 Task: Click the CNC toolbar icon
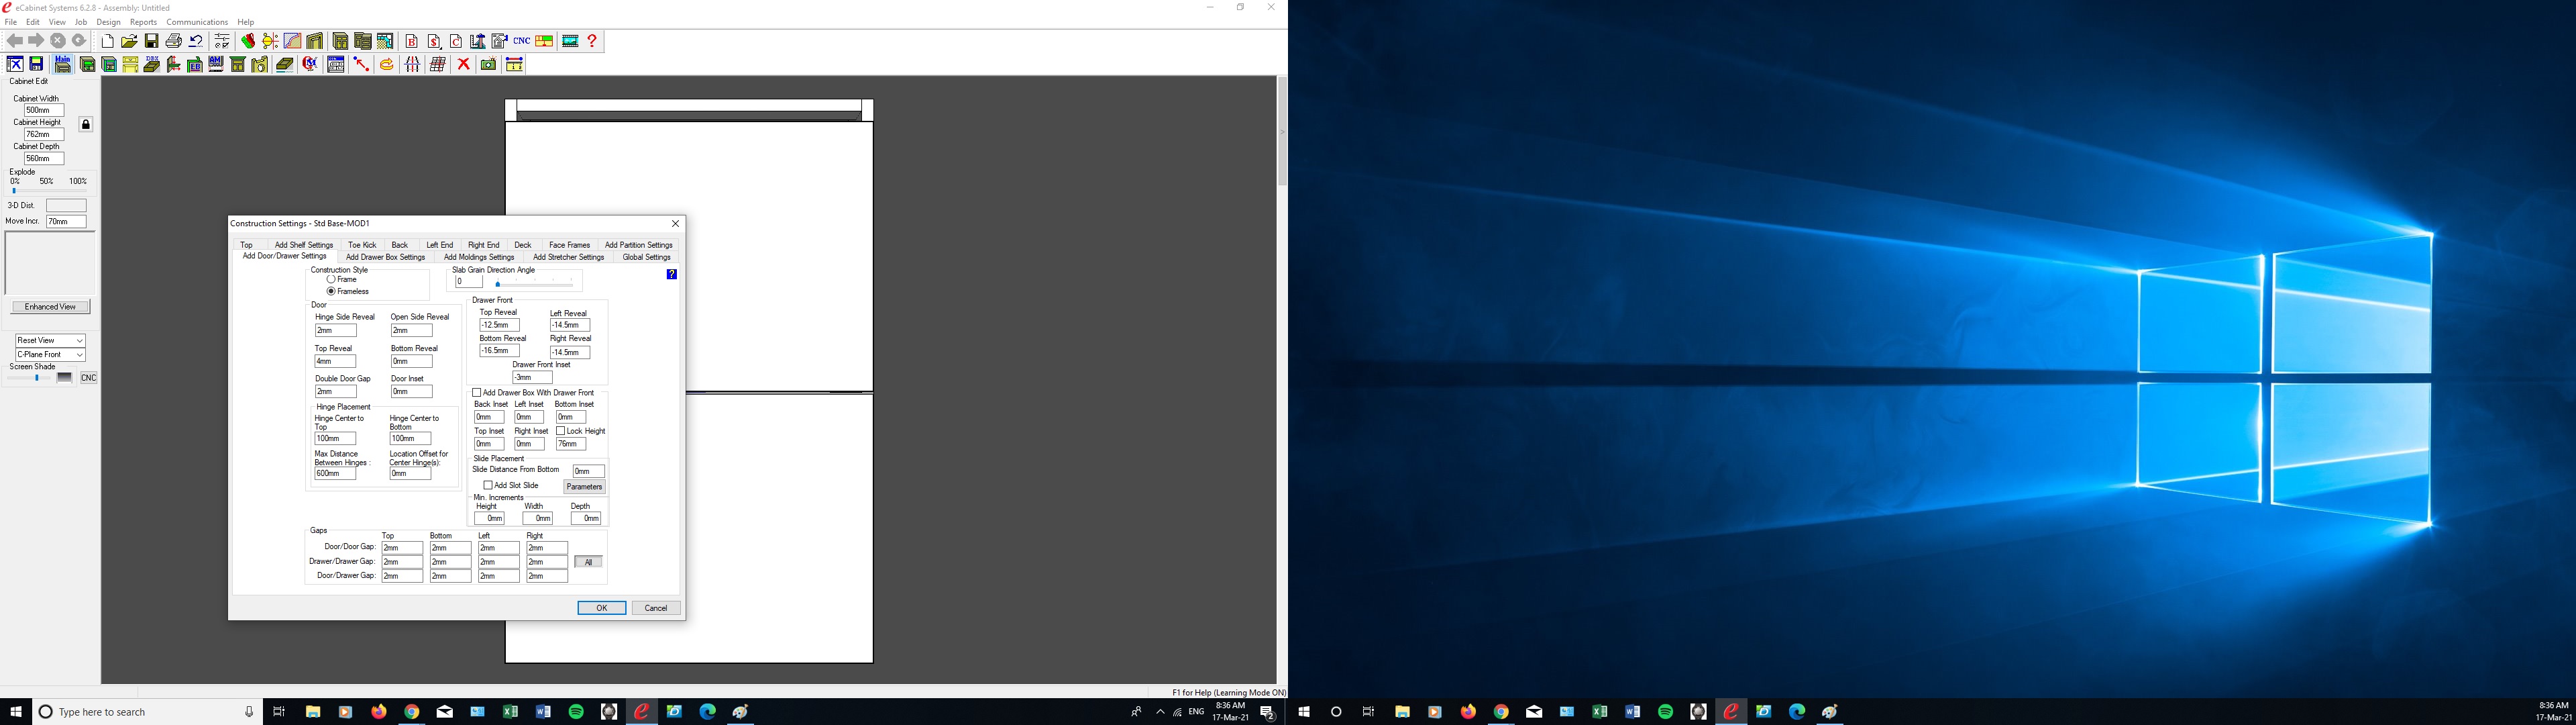pos(521,41)
